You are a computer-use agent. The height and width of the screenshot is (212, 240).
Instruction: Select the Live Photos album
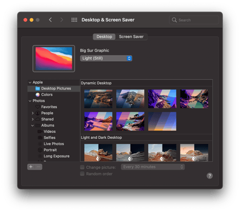click(54, 144)
